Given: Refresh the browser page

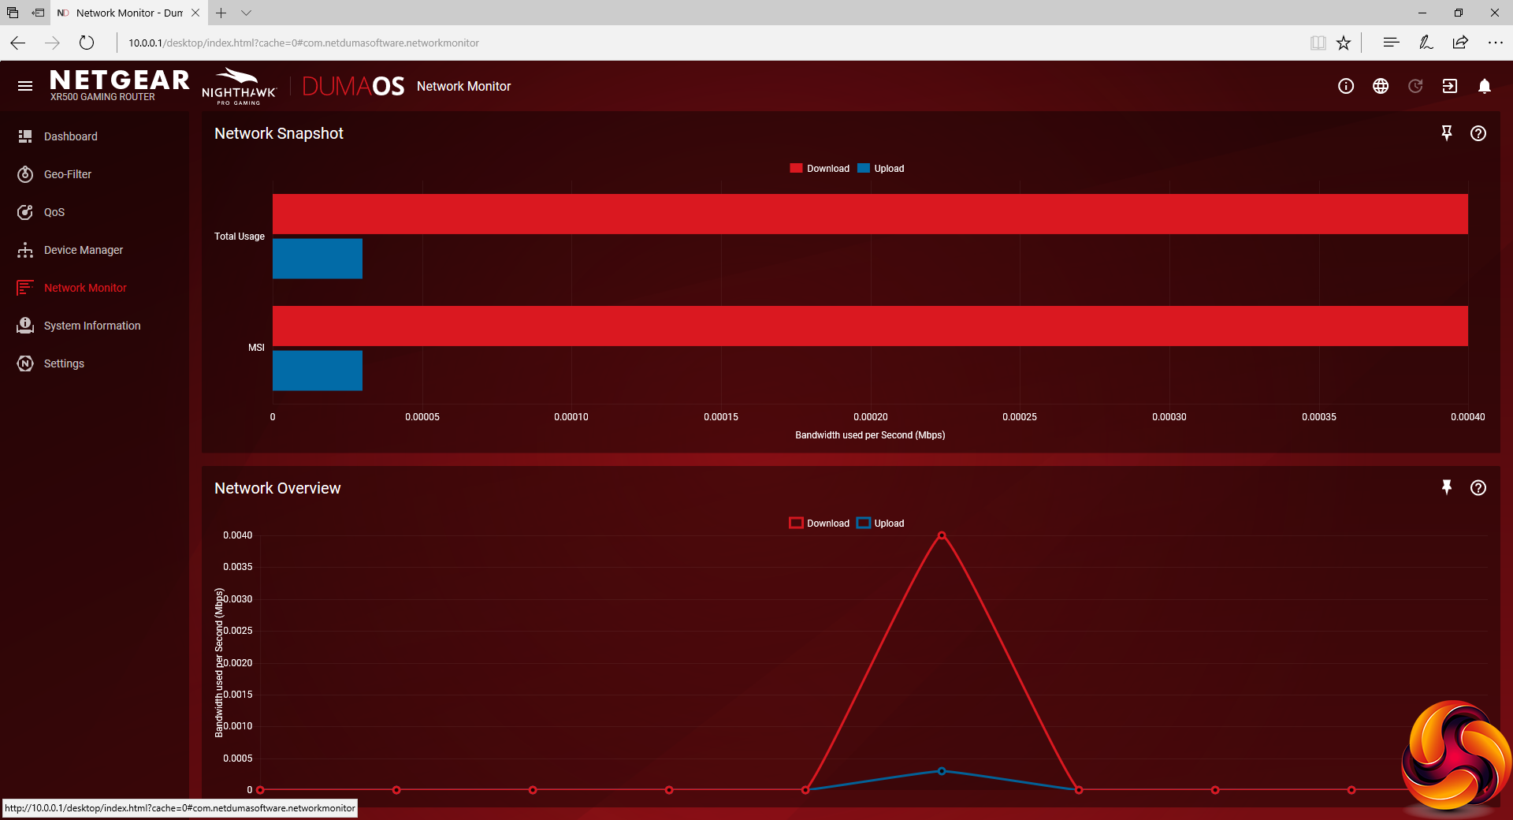Looking at the screenshot, I should 87,43.
